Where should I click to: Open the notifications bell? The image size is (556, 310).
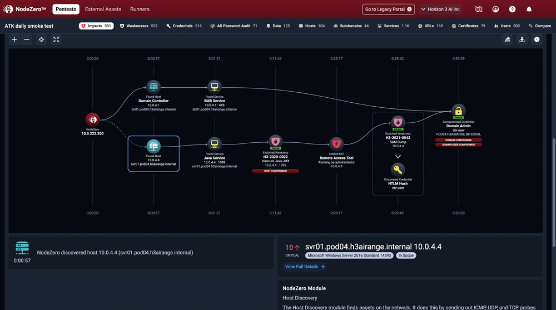tap(529, 9)
